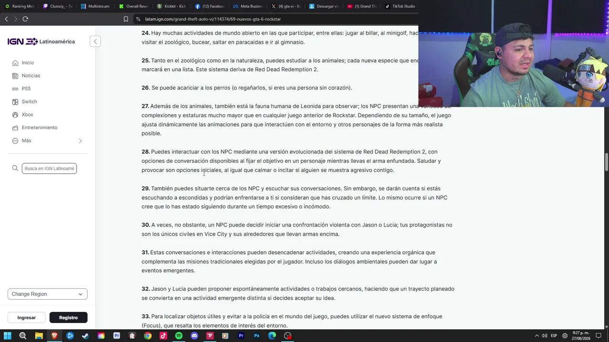
Task: Switch to the Clumziy Twitch tab
Action: 57,6
